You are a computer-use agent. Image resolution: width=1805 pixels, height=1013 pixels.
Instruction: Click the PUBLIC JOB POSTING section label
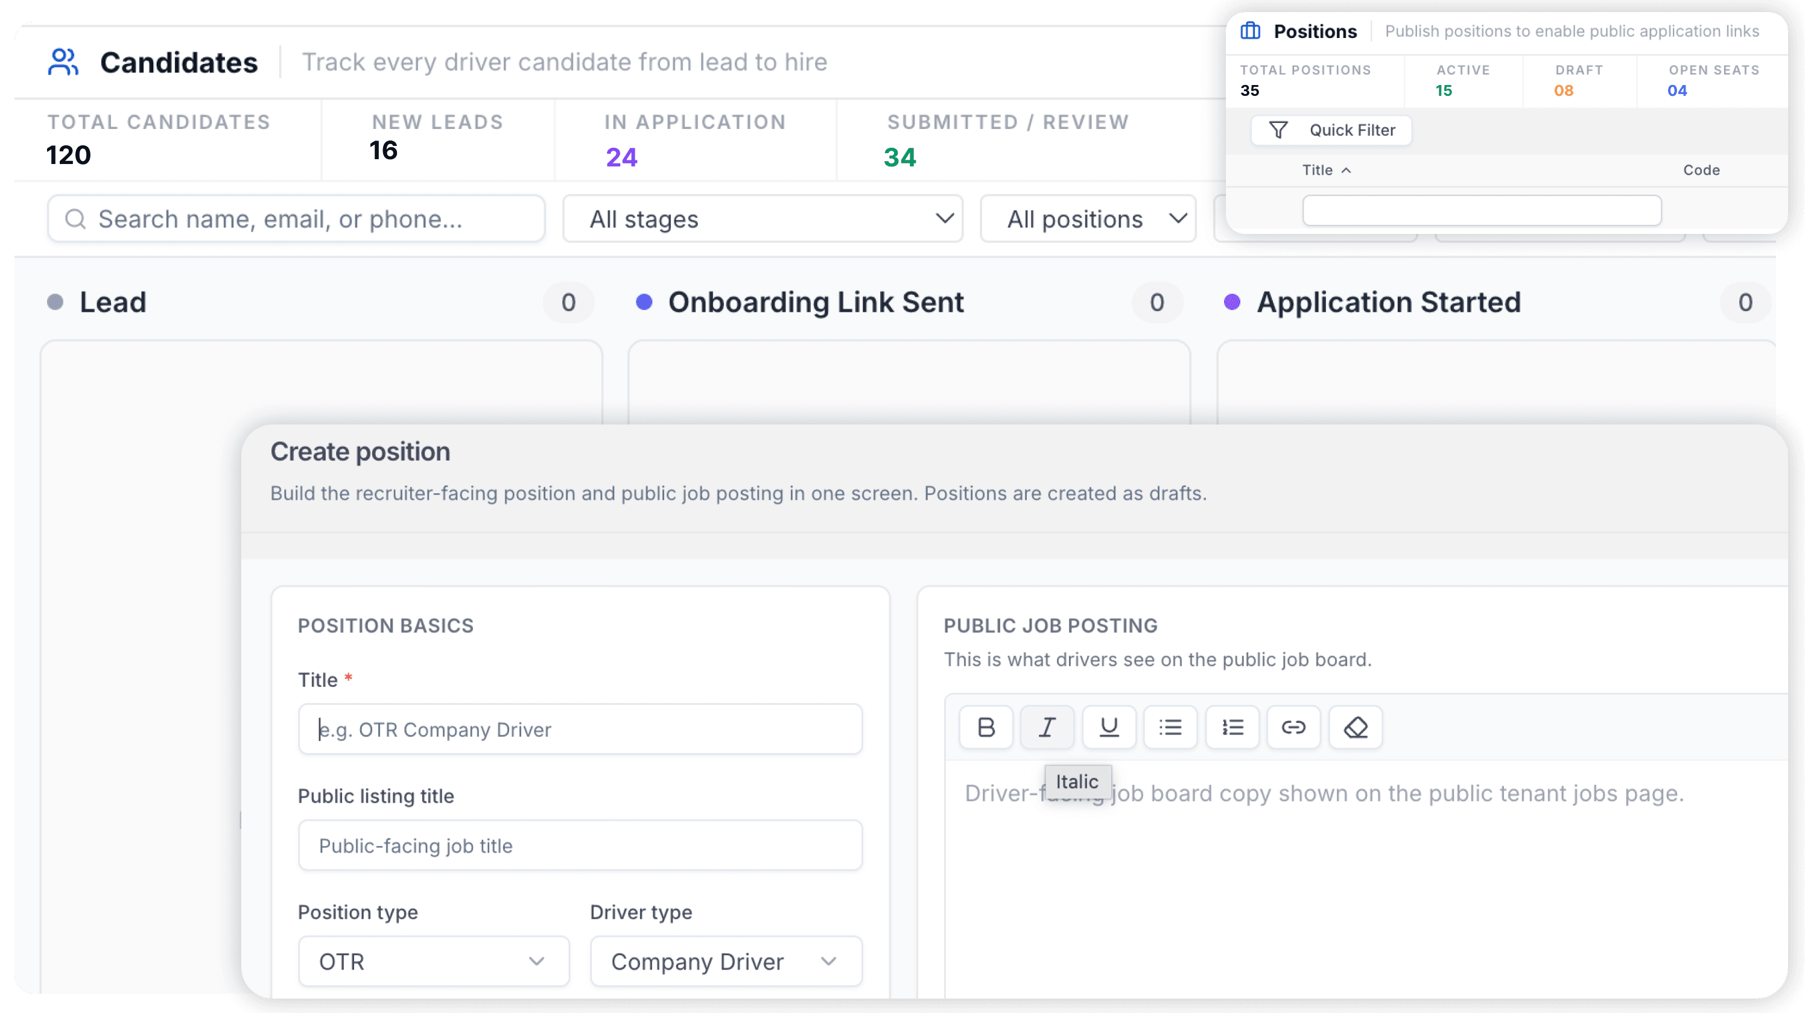click(1050, 626)
